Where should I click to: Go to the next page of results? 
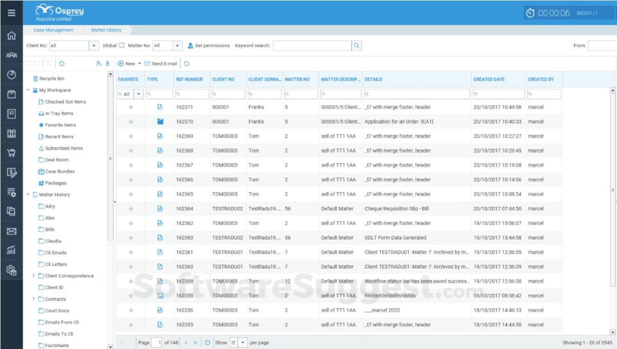[x=186, y=343]
